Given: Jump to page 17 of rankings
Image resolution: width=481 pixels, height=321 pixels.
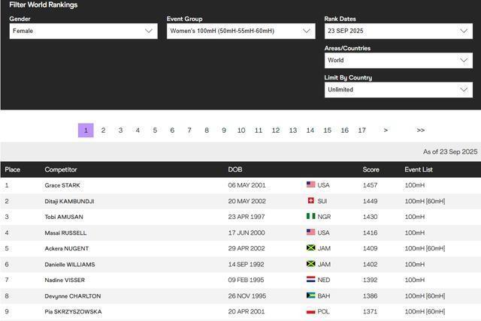Looking at the screenshot, I should point(362,130).
